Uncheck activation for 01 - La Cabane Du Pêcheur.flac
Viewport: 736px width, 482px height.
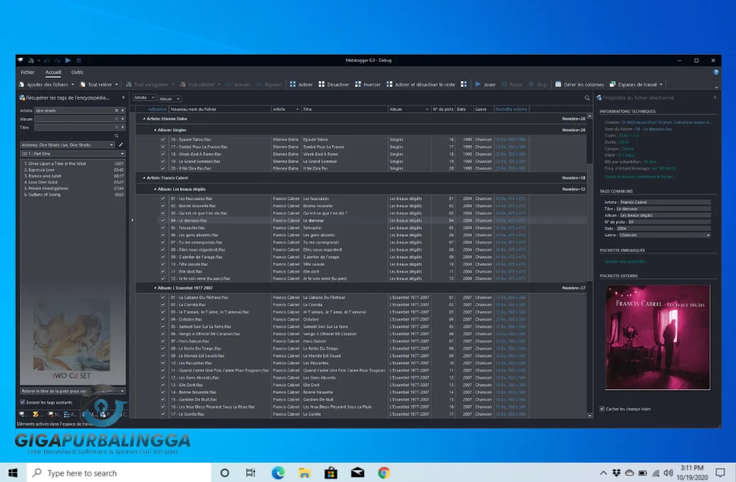point(163,298)
